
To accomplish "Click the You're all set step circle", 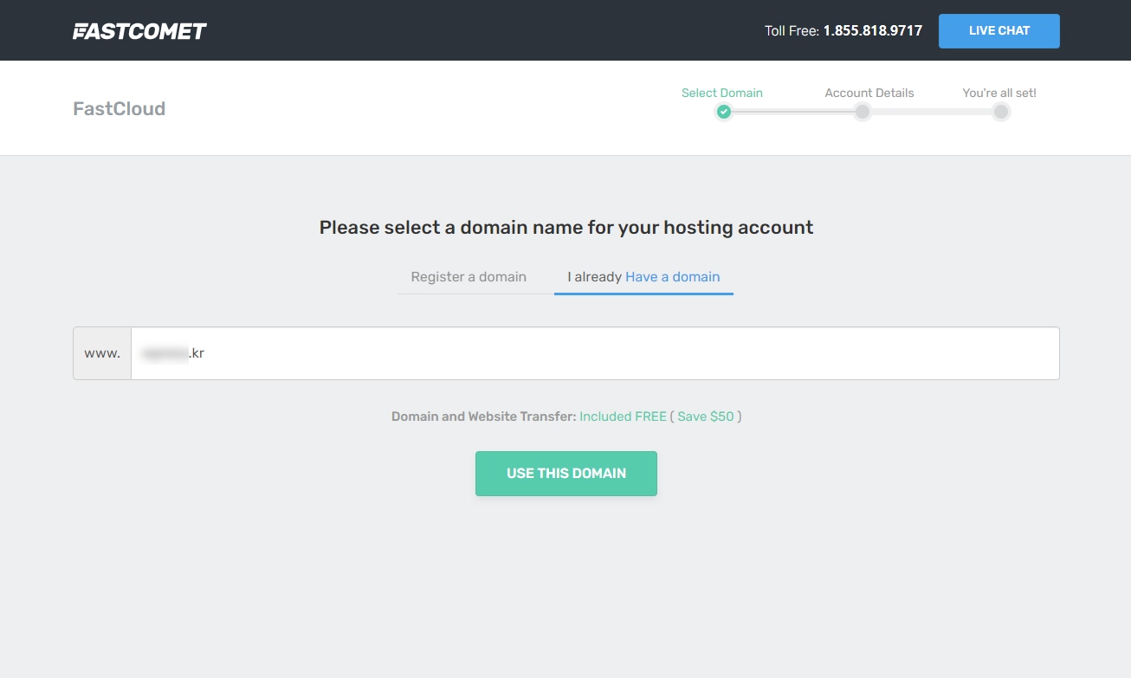I will (1001, 112).
